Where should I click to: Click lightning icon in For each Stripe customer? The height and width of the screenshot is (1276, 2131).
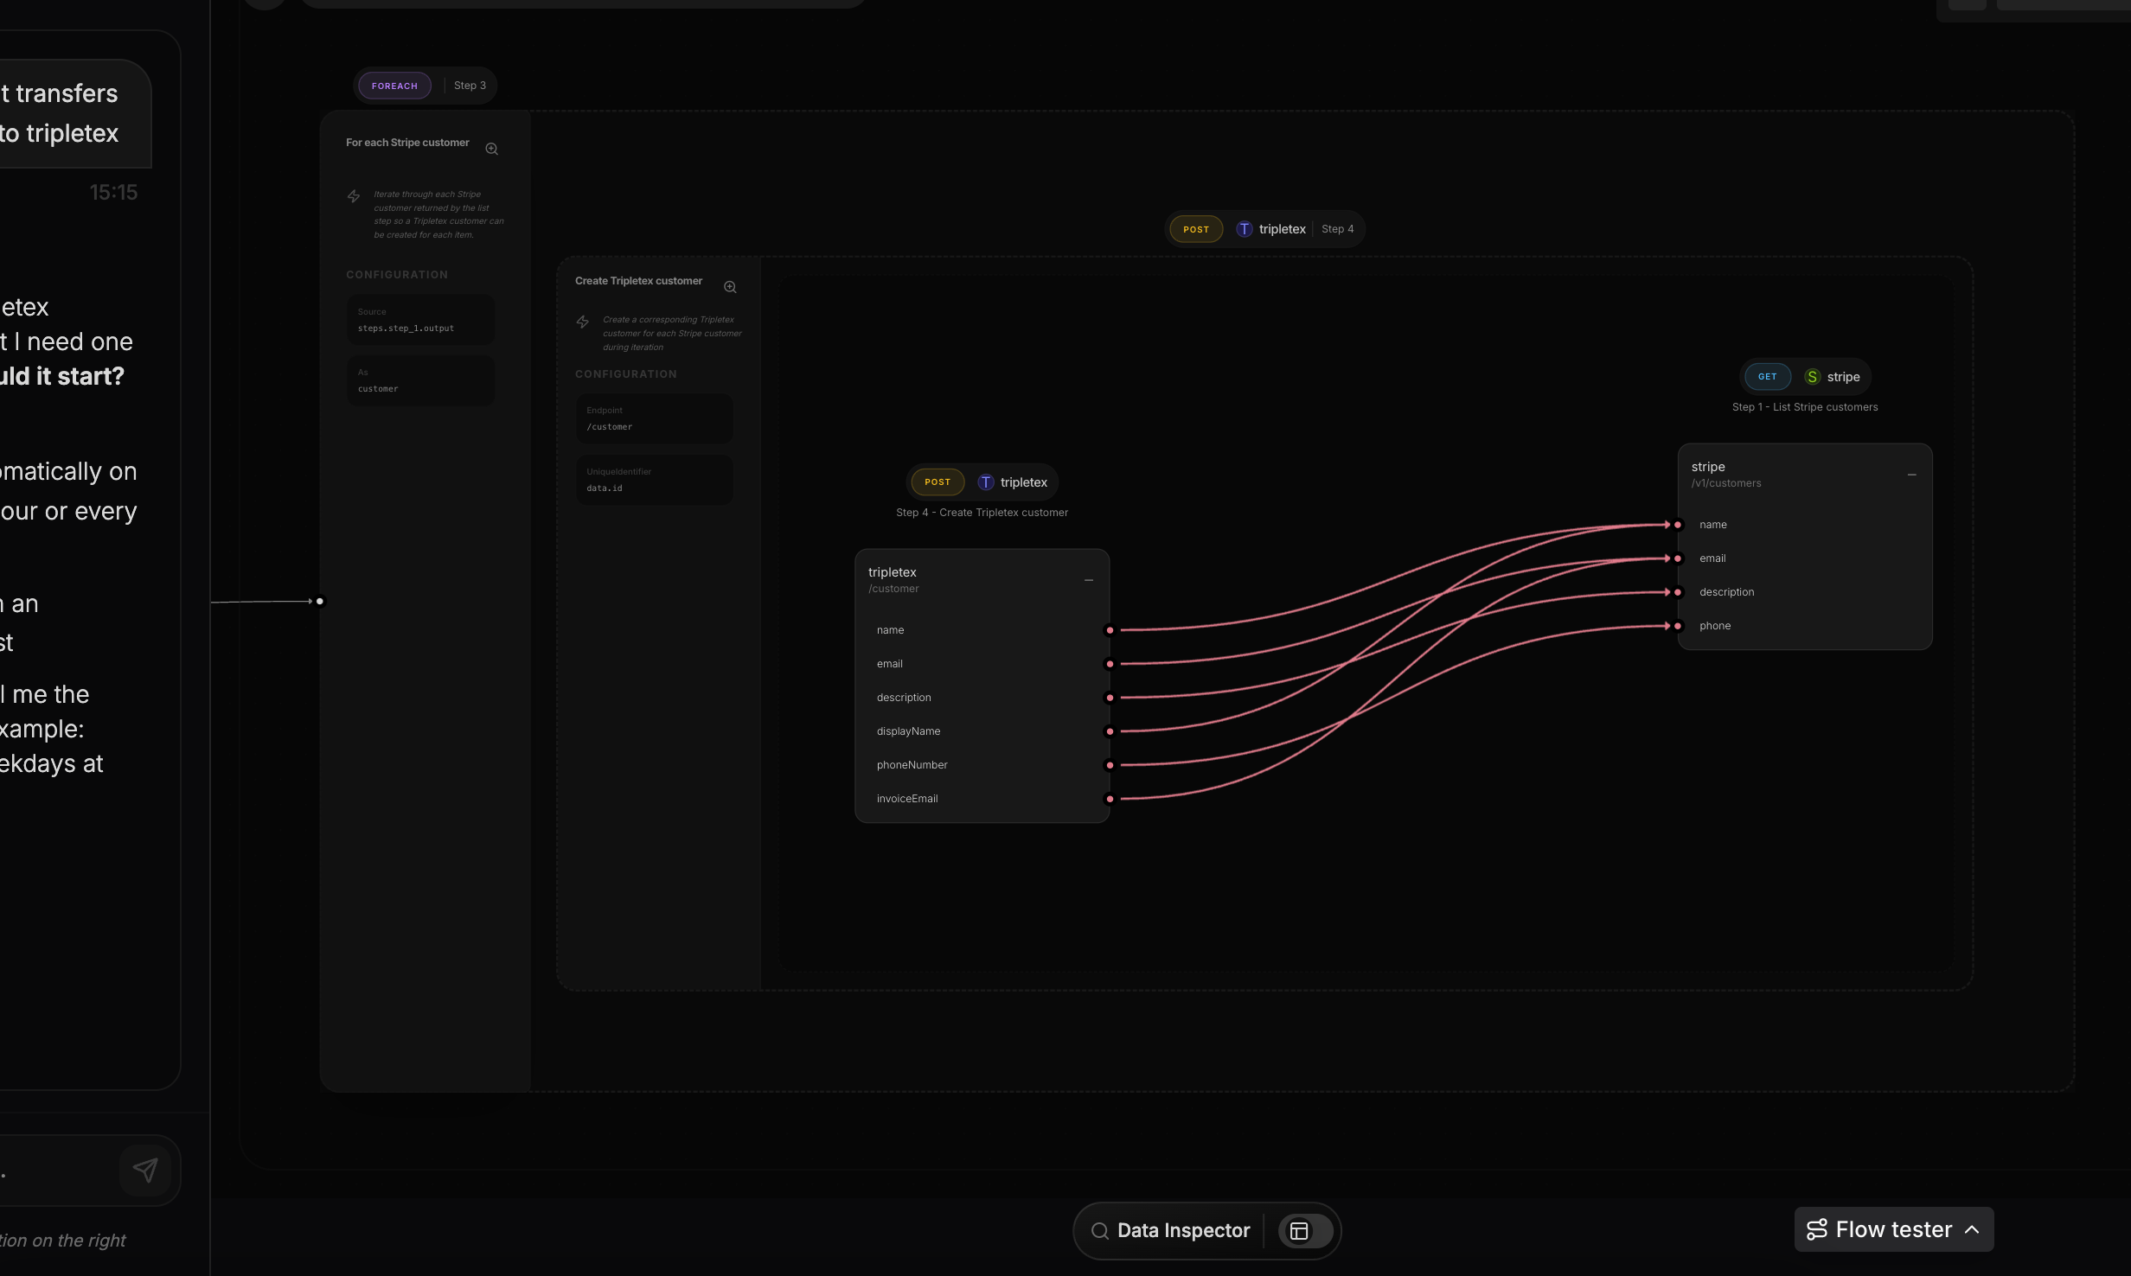coord(354,197)
